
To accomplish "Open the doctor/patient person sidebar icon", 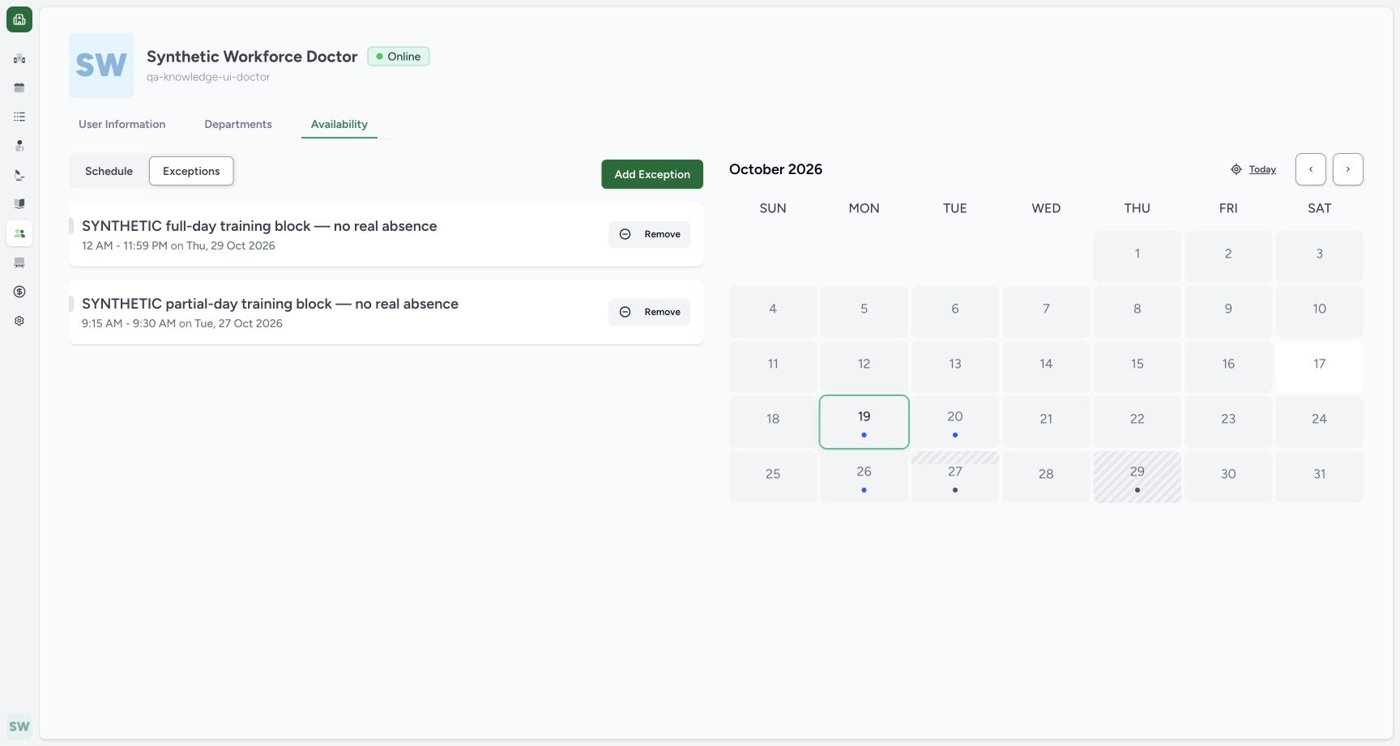I will 19,146.
